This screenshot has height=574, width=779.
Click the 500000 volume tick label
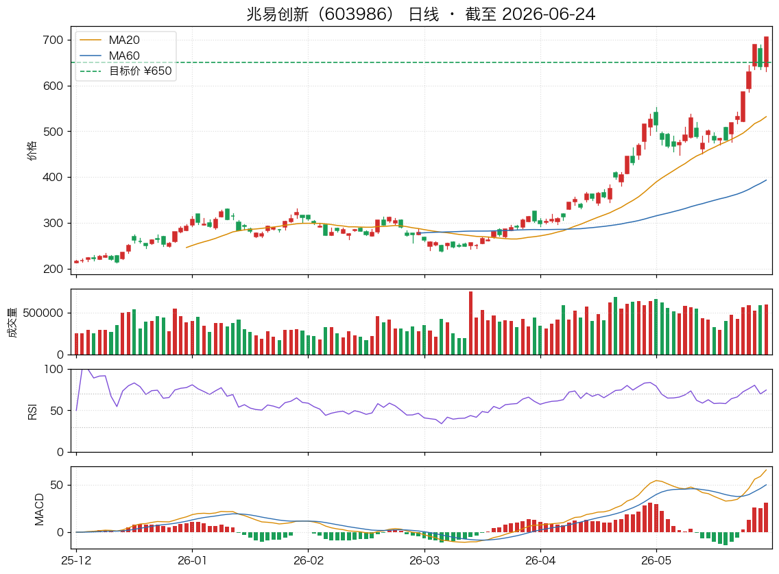(43, 313)
